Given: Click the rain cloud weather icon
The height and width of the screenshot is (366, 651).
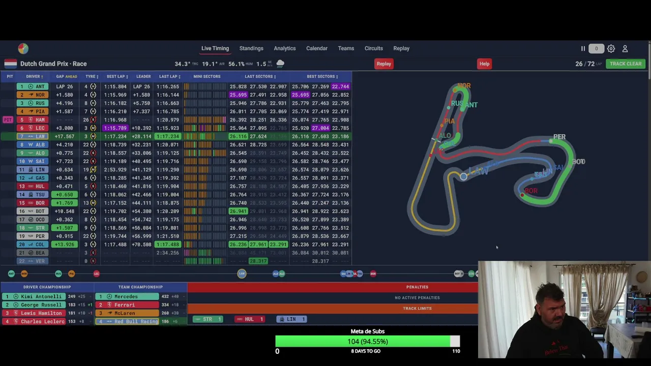Looking at the screenshot, I should point(280,64).
